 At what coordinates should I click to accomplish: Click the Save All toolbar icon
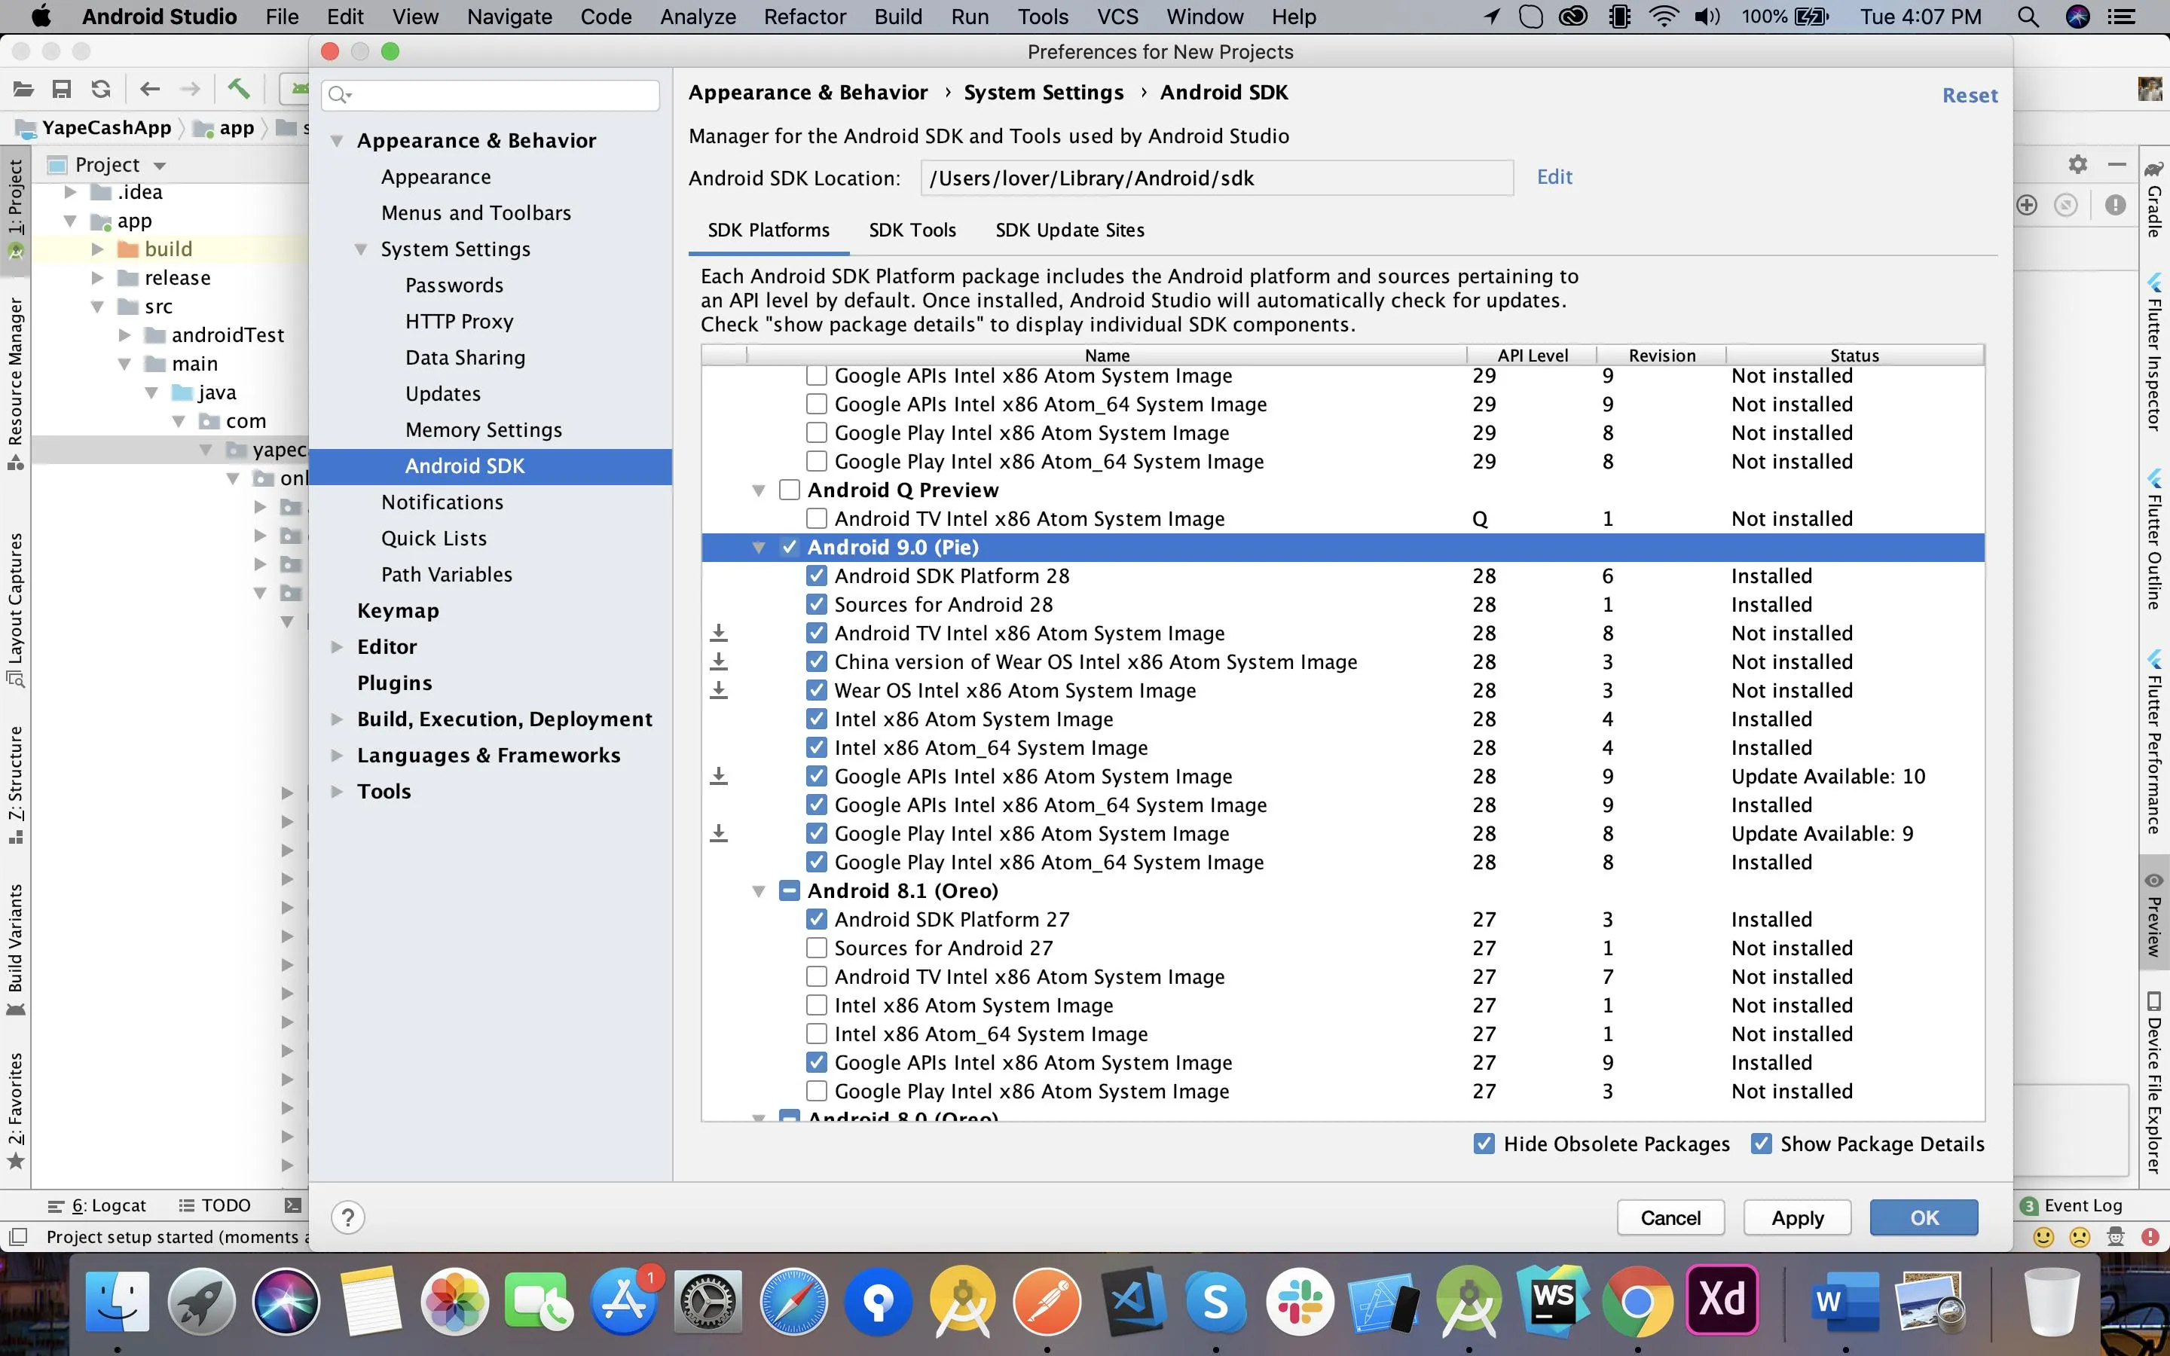(62, 89)
